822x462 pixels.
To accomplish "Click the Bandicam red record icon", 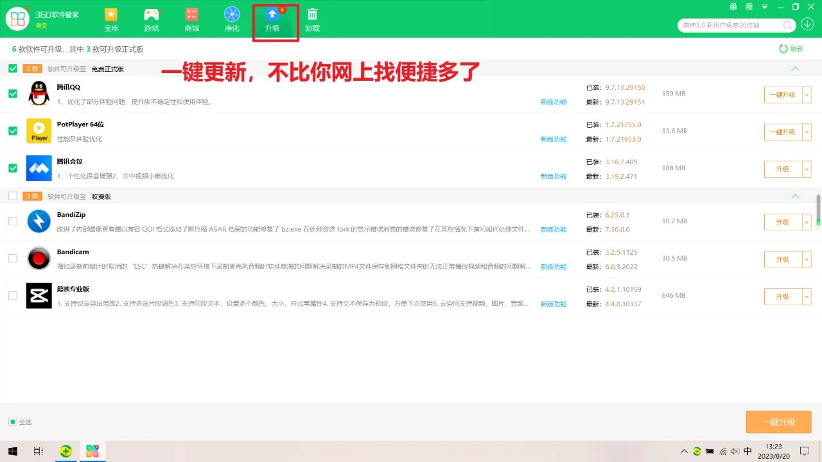I will pyautogui.click(x=39, y=259).
